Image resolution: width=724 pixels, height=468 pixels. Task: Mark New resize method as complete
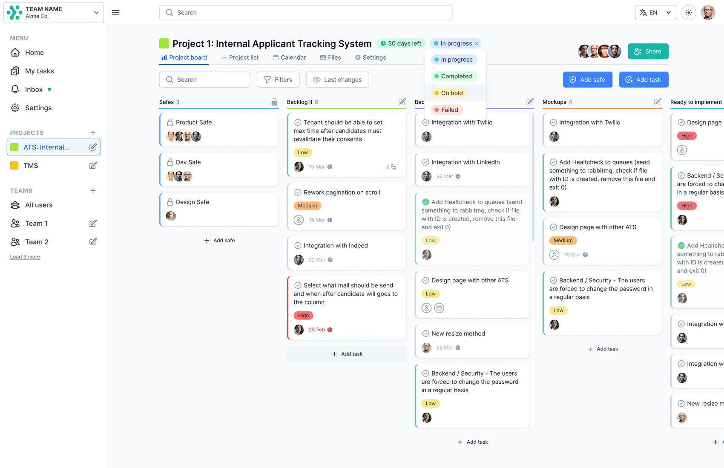tap(425, 334)
